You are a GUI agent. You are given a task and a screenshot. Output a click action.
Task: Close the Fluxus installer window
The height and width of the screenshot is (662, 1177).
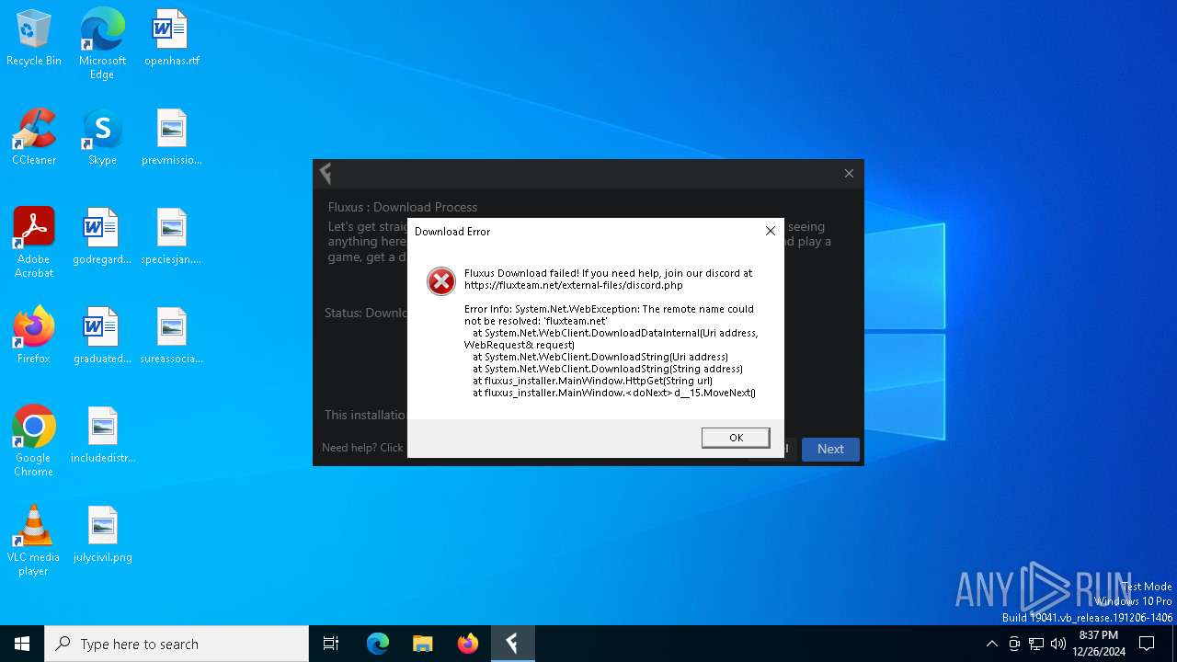point(849,173)
